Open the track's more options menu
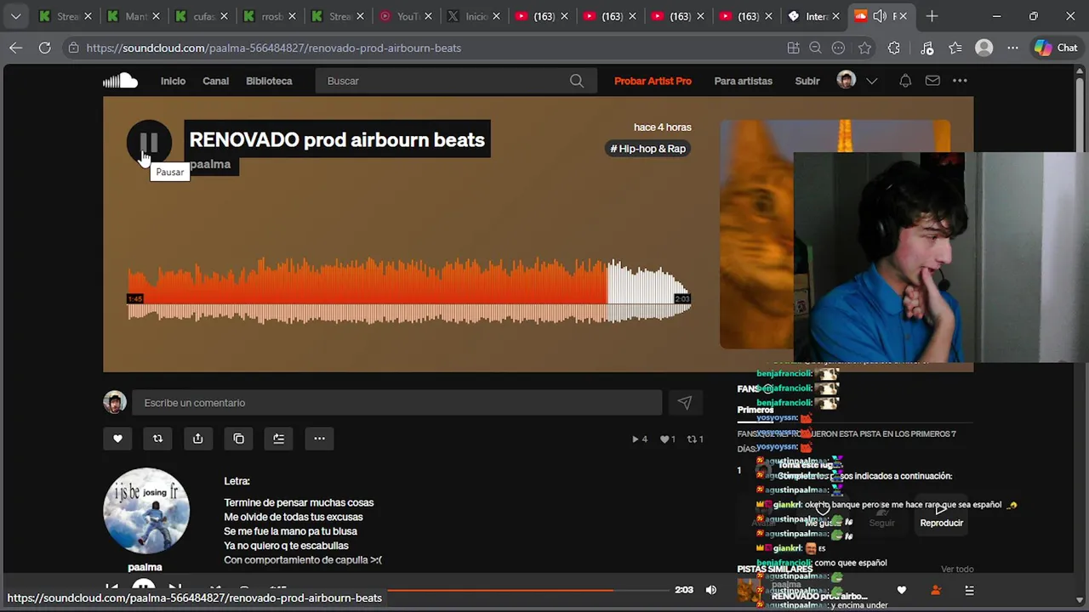Image resolution: width=1089 pixels, height=612 pixels. point(319,439)
